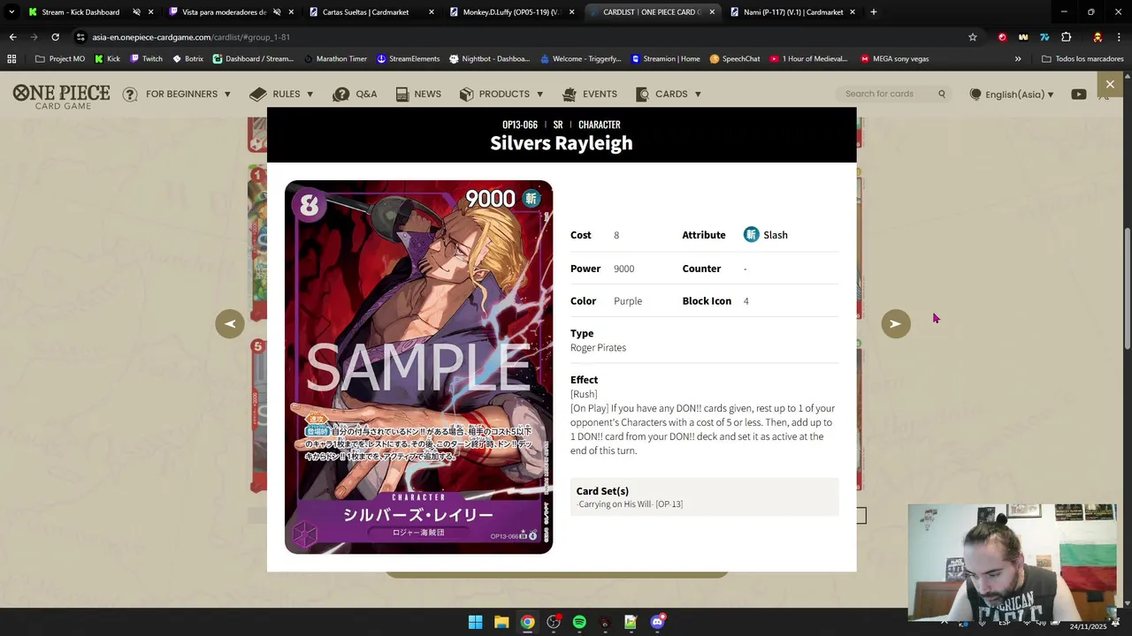This screenshot has width=1132, height=636.
Task: Close the Nami (P-117) tab
Action: coord(853,12)
